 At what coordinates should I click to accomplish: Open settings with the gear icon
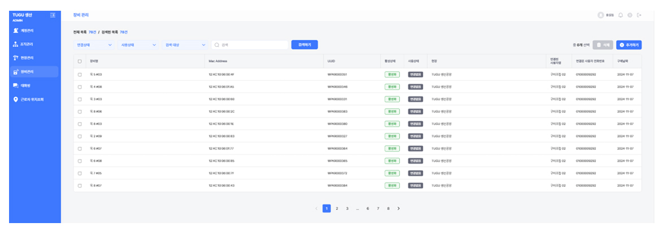tap(630, 15)
